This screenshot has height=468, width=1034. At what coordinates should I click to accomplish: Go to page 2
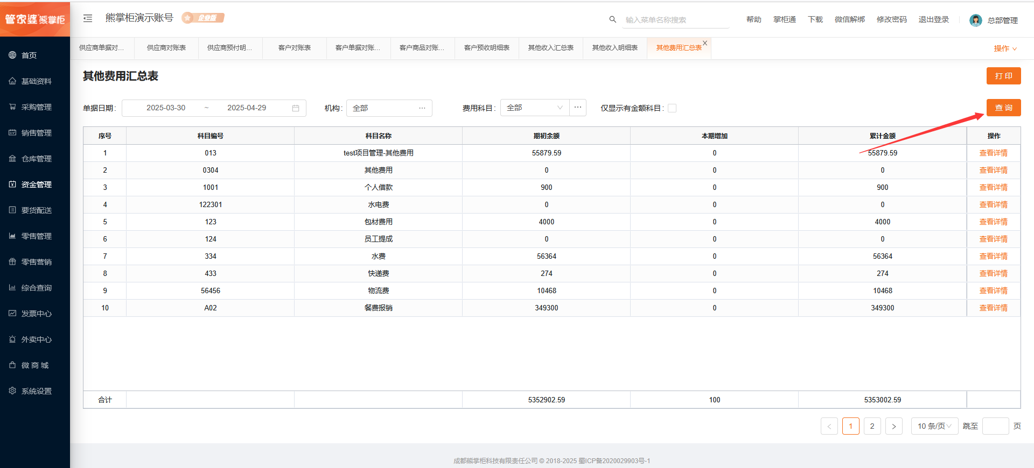click(872, 426)
